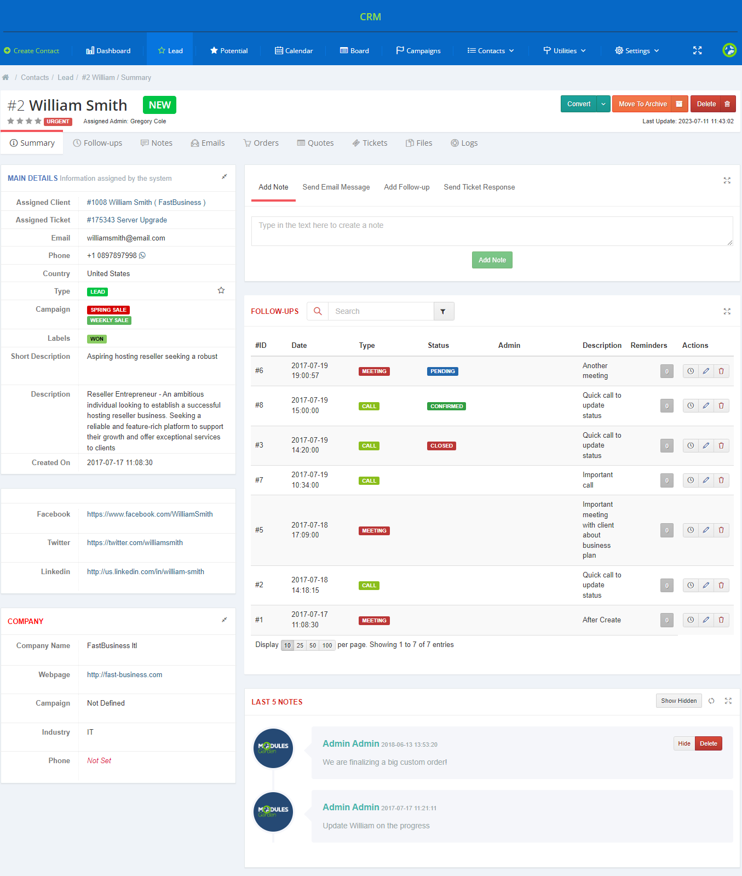Toggle Show Hidden notes
This screenshot has width=742, height=876.
coord(679,701)
